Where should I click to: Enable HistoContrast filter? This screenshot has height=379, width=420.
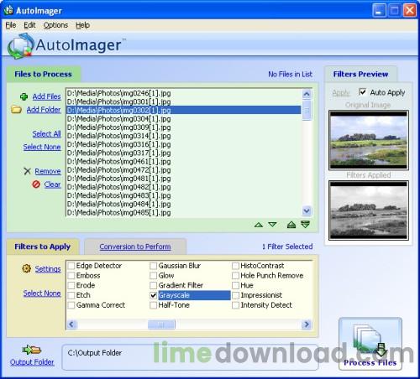tap(235, 266)
